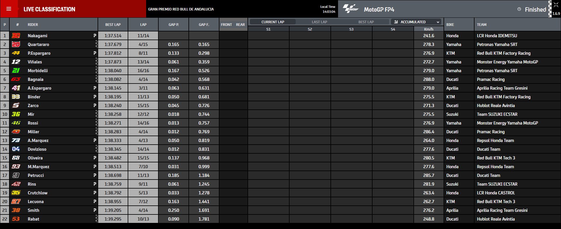Click Dovizioso's best lap 1:38.345

[x=113, y=149]
